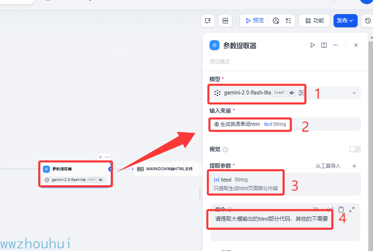Toggle the 视觉 vision switch
The height and width of the screenshot is (251, 373).
(x=355, y=149)
